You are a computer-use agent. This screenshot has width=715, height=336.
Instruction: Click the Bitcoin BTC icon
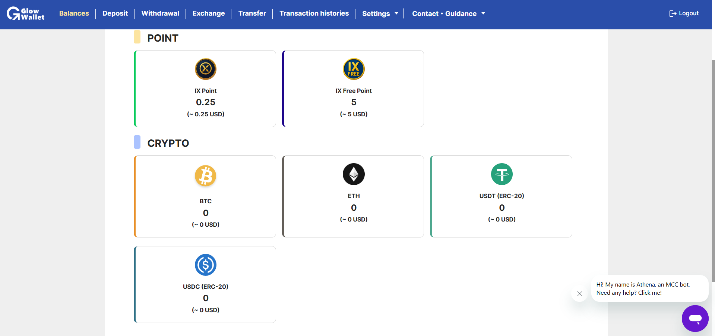pyautogui.click(x=206, y=175)
